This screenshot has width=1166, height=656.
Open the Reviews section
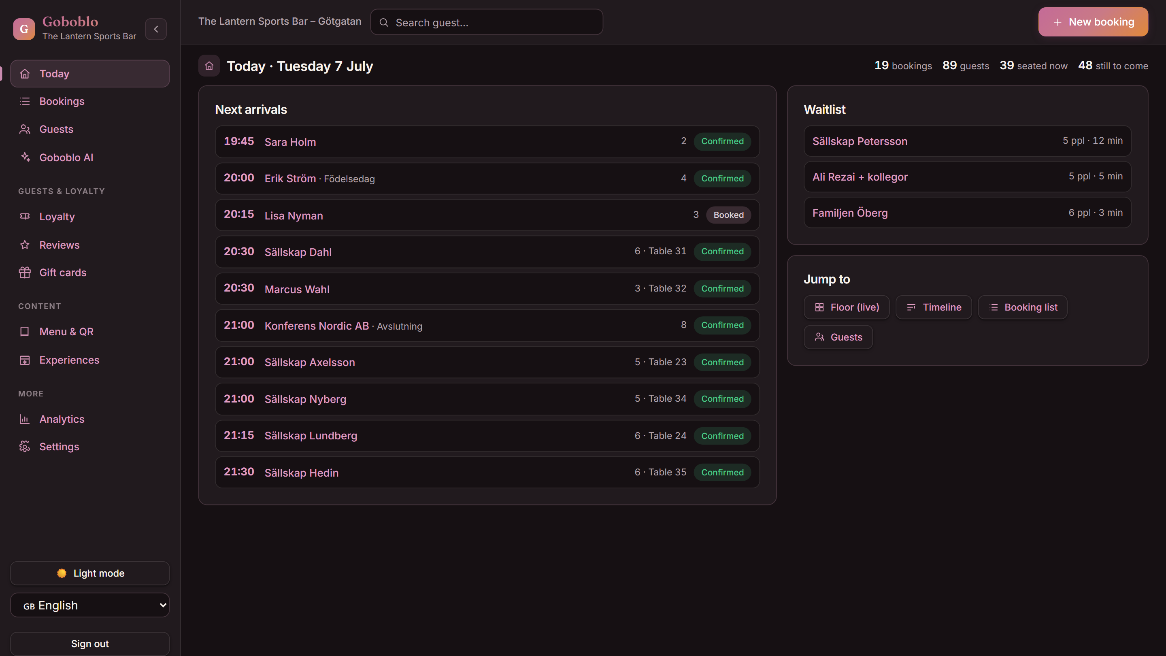coord(90,245)
